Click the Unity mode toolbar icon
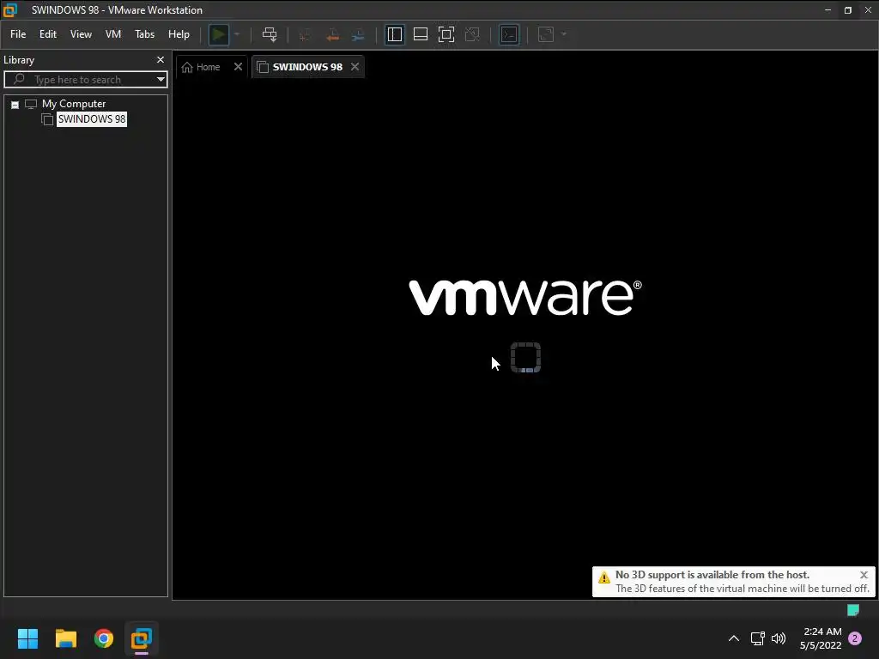This screenshot has width=879, height=659. click(x=473, y=34)
